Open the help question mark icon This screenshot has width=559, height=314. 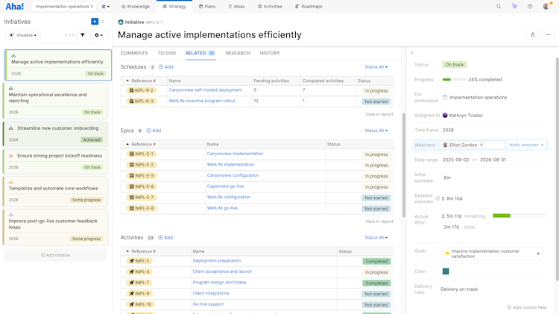530,7
